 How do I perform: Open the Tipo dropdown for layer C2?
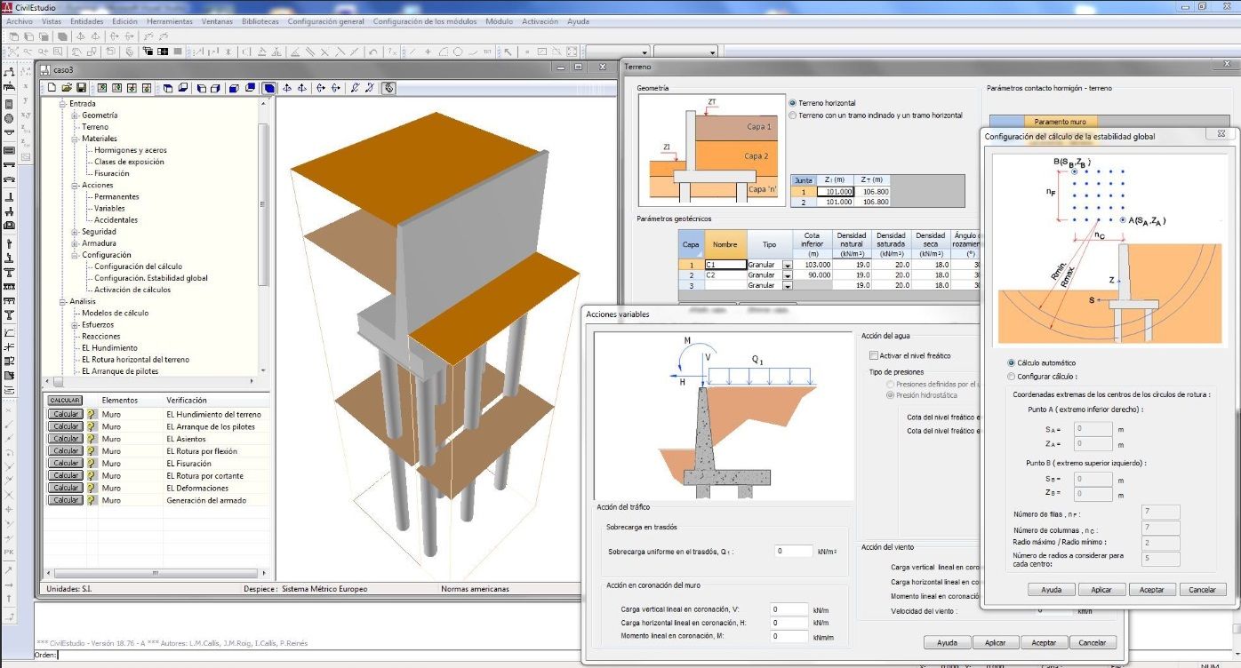[x=787, y=275]
